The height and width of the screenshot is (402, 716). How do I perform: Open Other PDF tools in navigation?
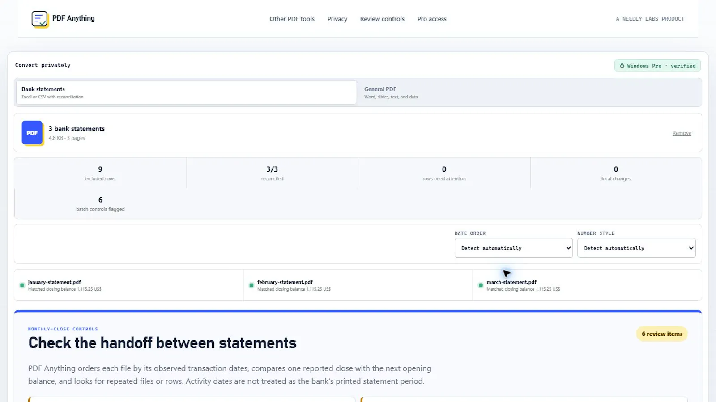(x=292, y=19)
